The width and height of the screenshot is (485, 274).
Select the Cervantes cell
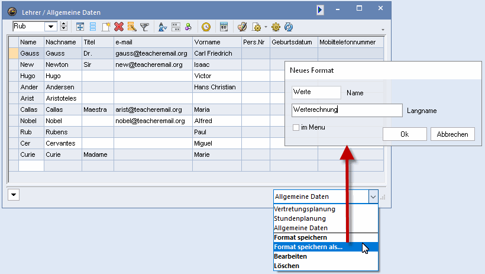[63, 143]
